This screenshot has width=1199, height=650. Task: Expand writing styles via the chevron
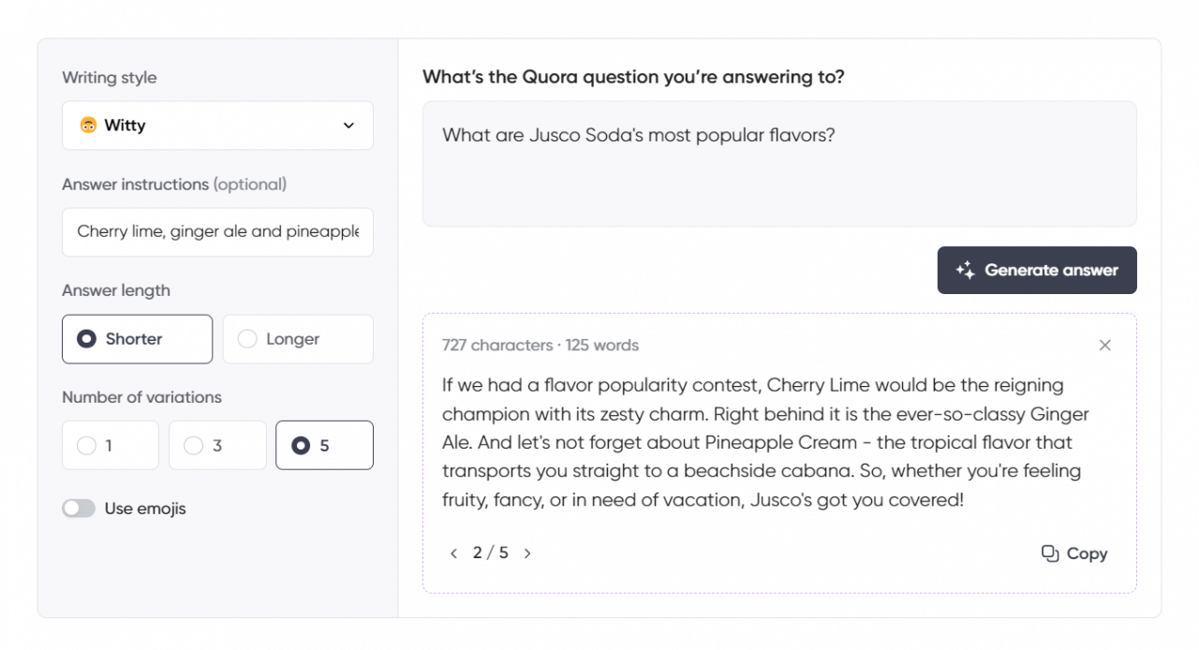pos(348,125)
